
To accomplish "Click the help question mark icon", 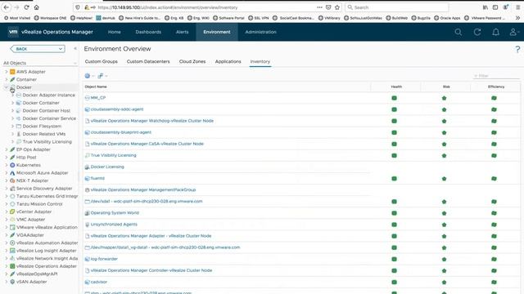I will click(517, 49).
